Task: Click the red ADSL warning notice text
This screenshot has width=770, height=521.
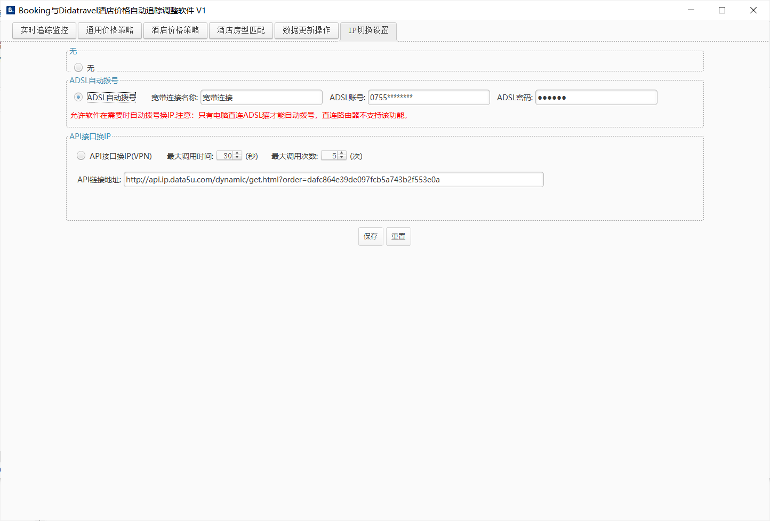Action: pos(239,115)
